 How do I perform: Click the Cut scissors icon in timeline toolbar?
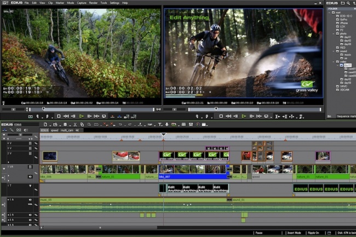[75, 124]
